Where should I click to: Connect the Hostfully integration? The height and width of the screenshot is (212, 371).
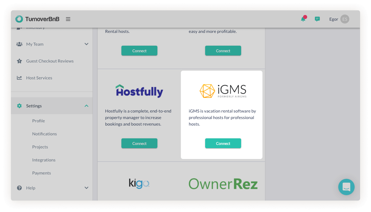tap(139, 143)
